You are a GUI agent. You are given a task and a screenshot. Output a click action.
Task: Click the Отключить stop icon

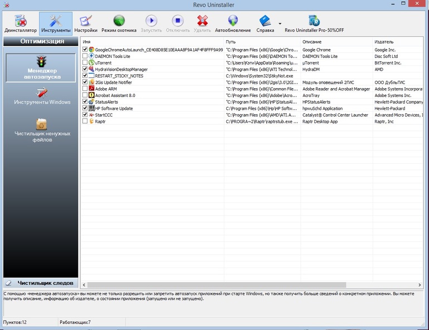coord(178,23)
